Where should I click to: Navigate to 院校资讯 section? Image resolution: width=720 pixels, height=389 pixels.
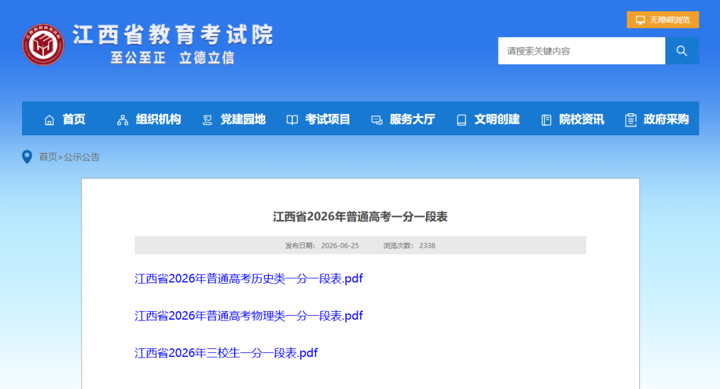point(582,119)
